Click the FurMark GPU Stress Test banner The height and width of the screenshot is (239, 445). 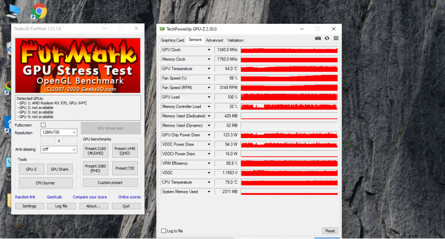tap(78, 66)
